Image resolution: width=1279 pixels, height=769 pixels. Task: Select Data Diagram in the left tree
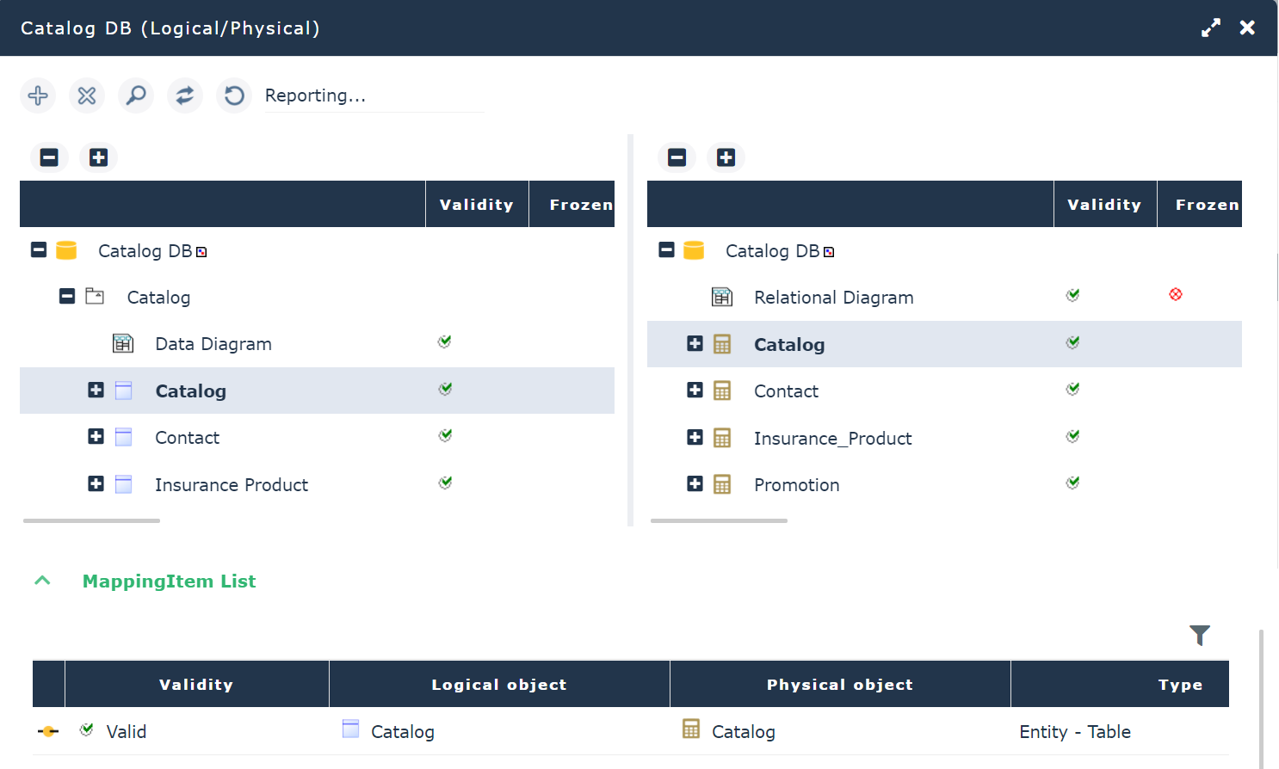[213, 344]
